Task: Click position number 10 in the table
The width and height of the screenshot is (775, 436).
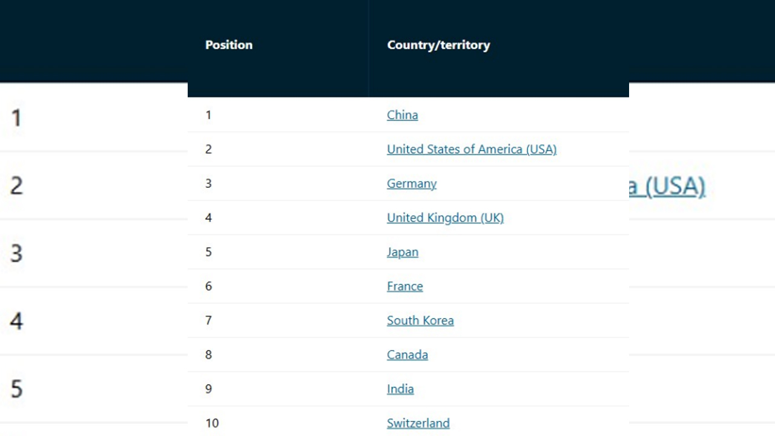Action: 212,423
